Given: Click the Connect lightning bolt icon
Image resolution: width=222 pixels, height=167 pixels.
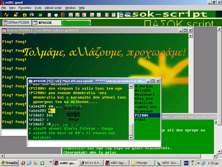Looking at the screenshot, I should 6,15.
